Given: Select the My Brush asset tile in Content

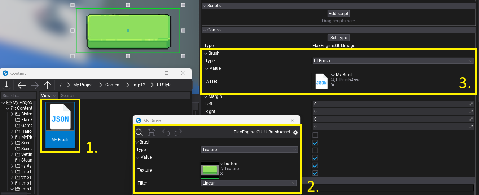Looking at the screenshot, I should [x=60, y=125].
